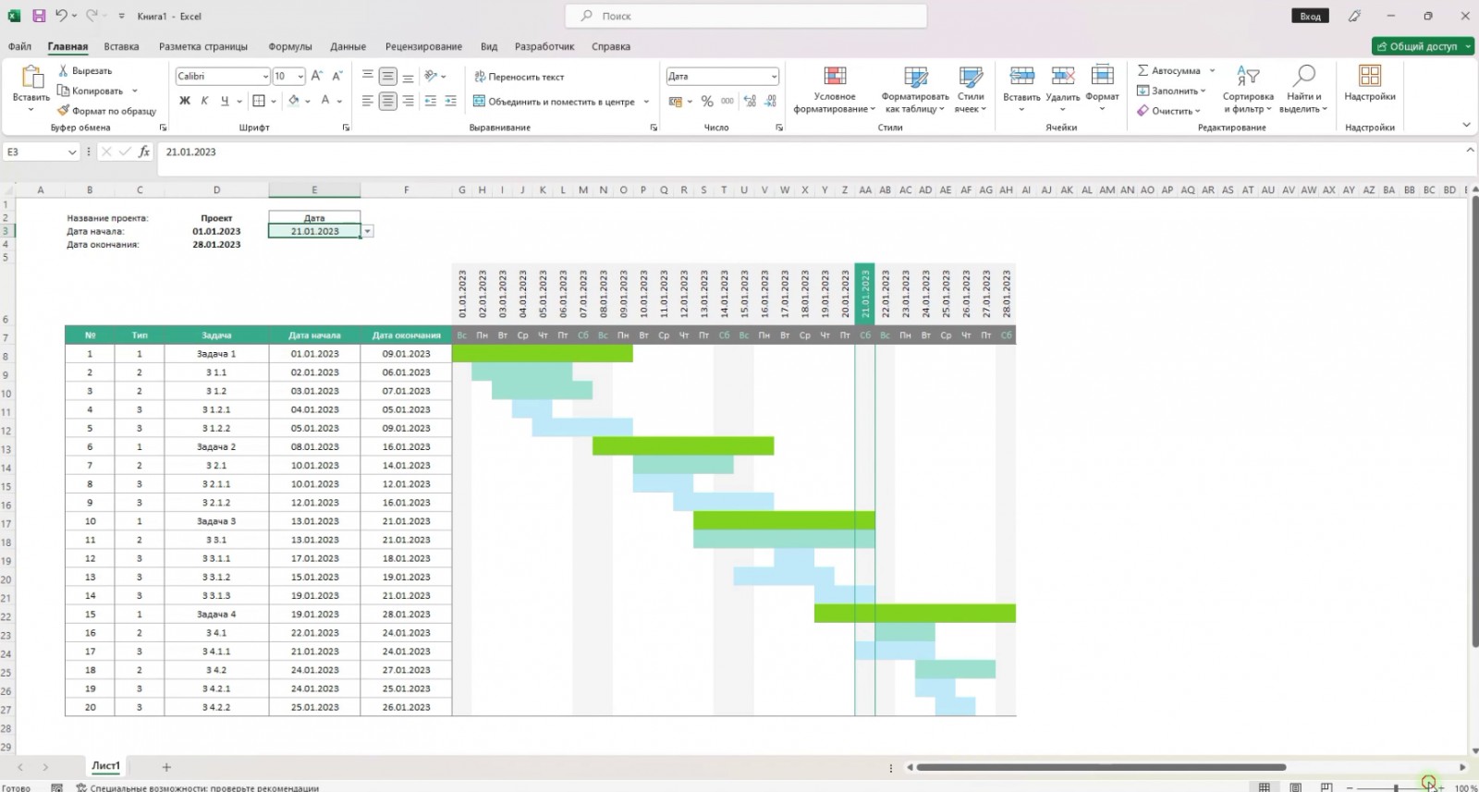Save the workbook with the floppy icon
This screenshot has width=1479, height=792.
point(39,16)
